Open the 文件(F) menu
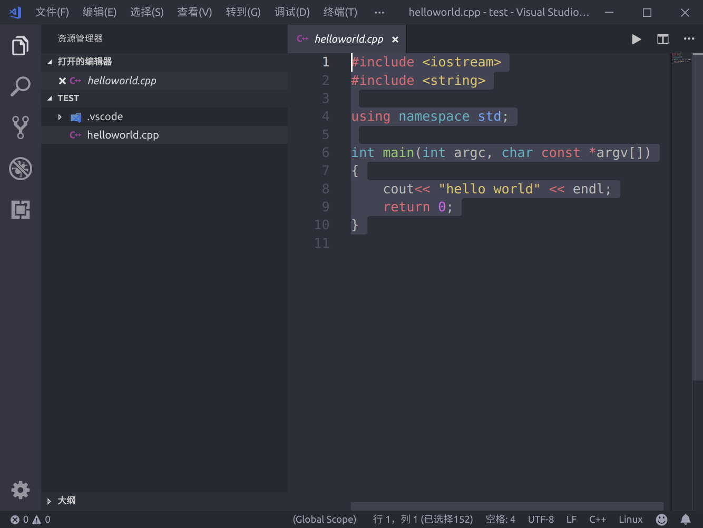The height and width of the screenshot is (528, 703). [x=52, y=12]
